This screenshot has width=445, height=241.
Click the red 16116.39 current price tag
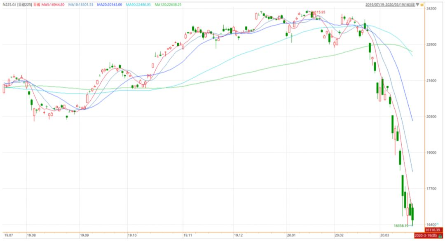coord(433,230)
